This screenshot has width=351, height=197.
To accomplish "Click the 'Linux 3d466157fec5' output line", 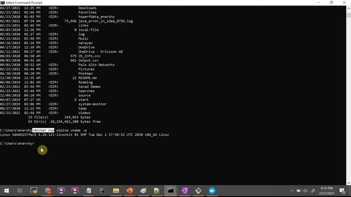I will pos(84,135).
